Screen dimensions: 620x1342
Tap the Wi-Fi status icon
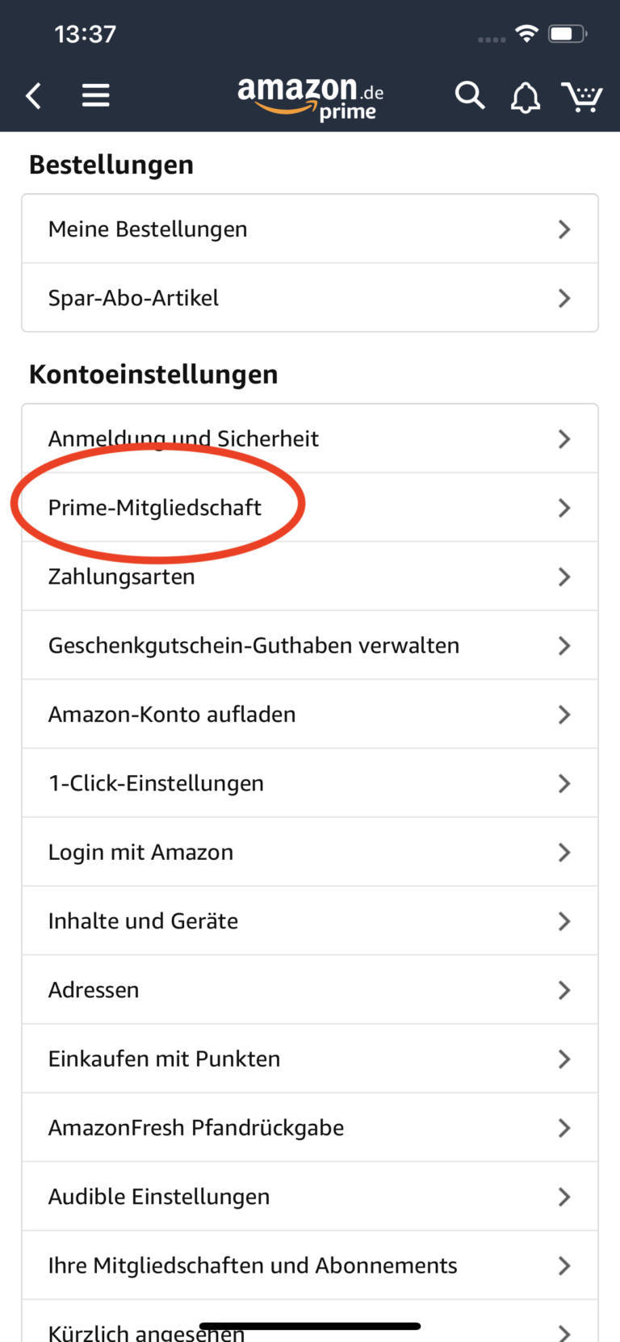click(x=526, y=34)
